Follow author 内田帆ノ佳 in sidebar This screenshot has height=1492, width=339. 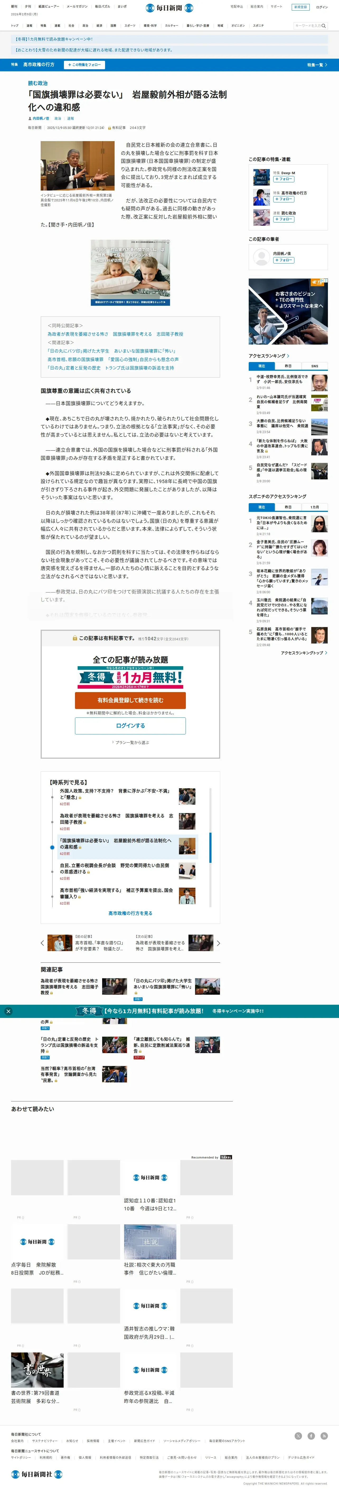pyautogui.click(x=284, y=260)
